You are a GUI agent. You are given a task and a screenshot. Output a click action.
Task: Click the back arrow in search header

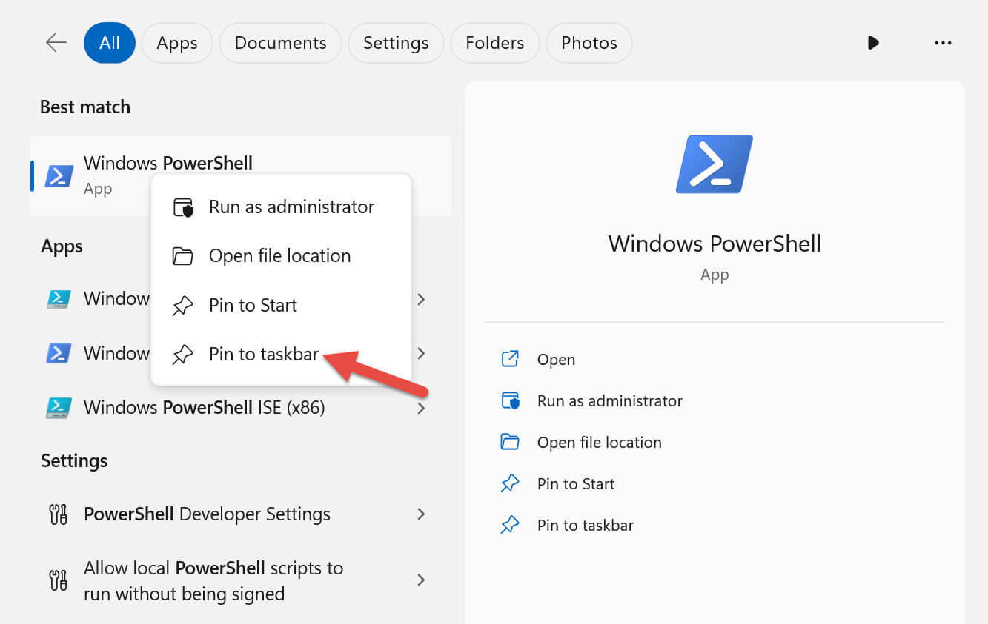point(56,43)
